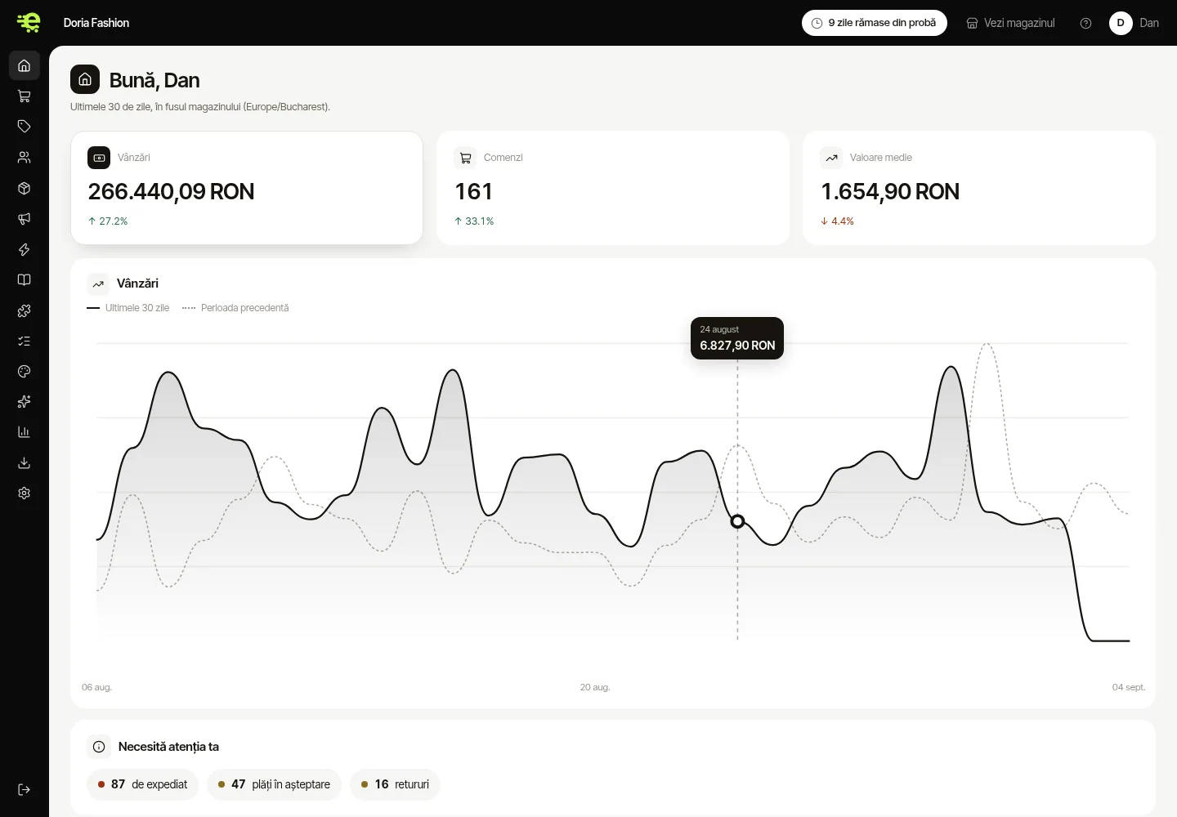Select the download icon in the sidebar
Viewport: 1177px width, 817px height.
pyautogui.click(x=25, y=463)
